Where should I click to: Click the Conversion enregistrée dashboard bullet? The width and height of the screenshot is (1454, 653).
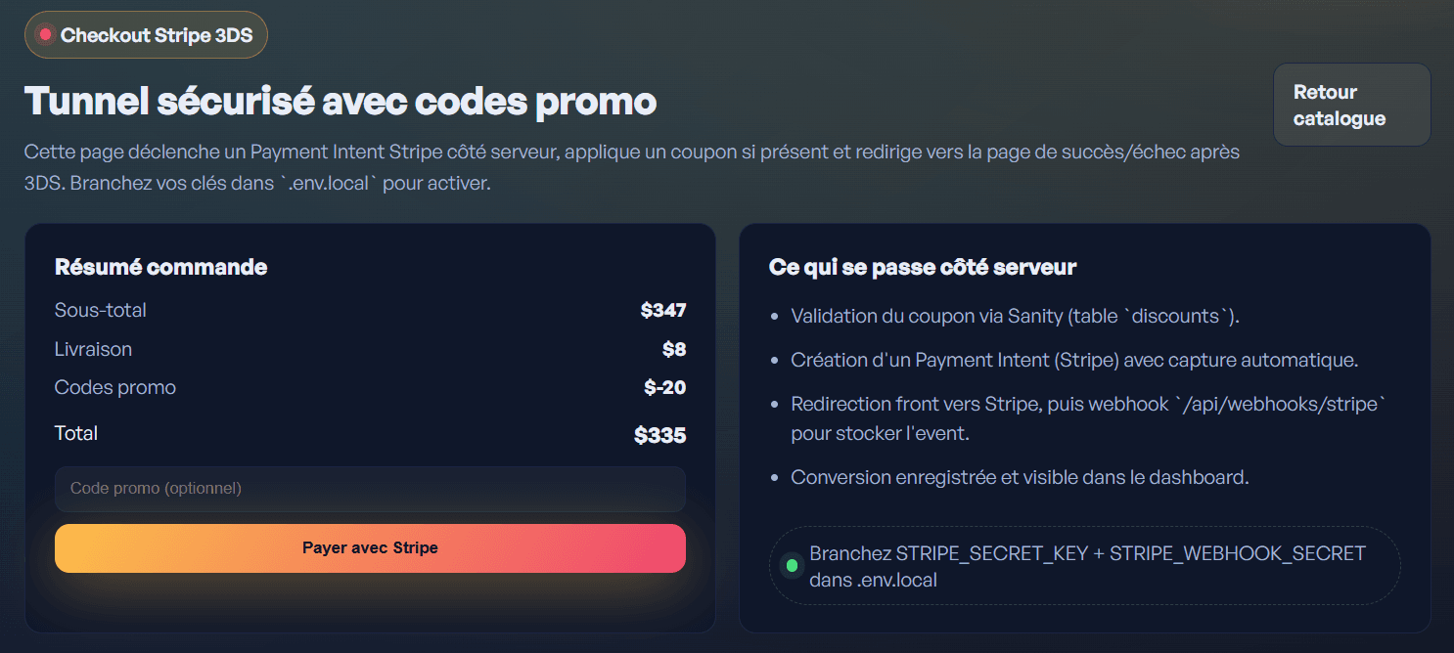point(1020,478)
